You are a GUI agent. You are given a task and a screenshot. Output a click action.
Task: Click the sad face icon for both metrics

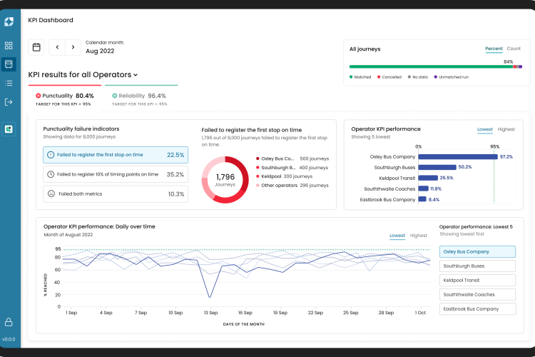tap(51, 193)
